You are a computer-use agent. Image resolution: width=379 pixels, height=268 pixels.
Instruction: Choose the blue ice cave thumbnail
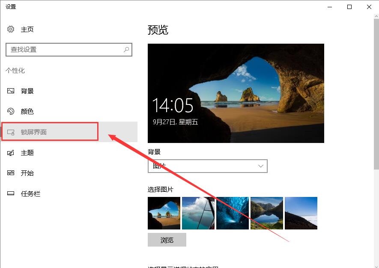(x=232, y=213)
